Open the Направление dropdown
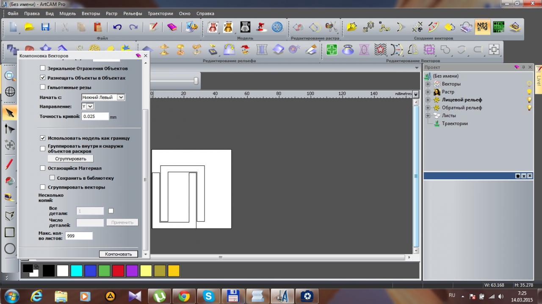 [x=90, y=107]
